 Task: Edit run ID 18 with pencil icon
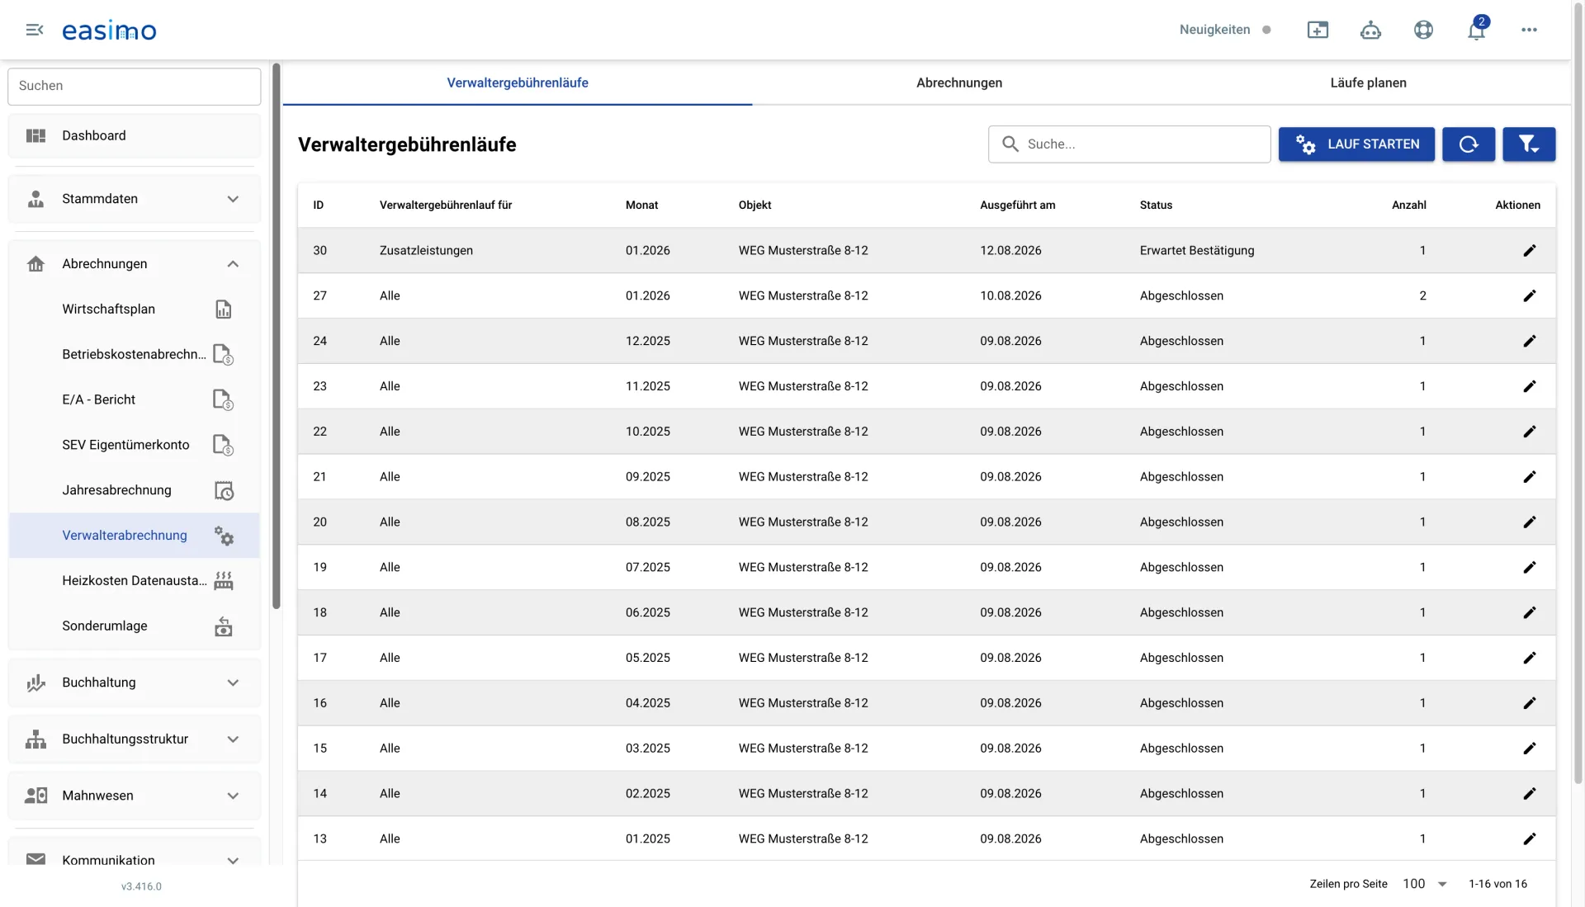[1530, 613]
